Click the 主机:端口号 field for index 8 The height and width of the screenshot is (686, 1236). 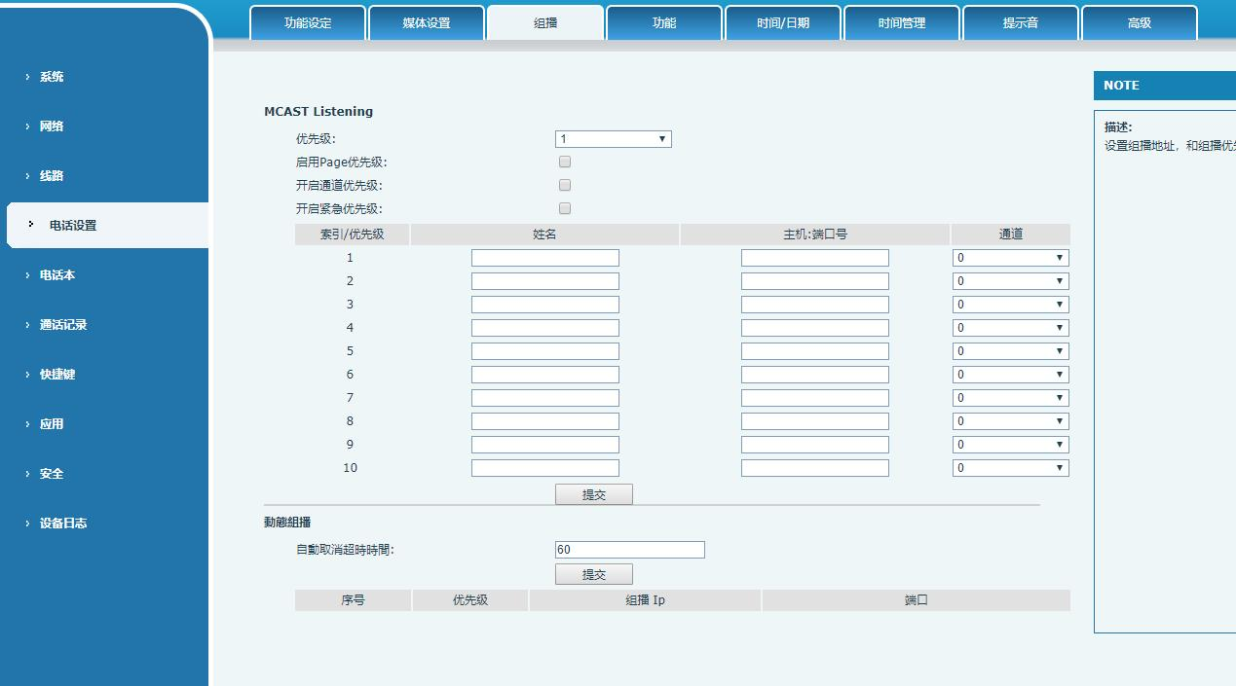pos(815,421)
